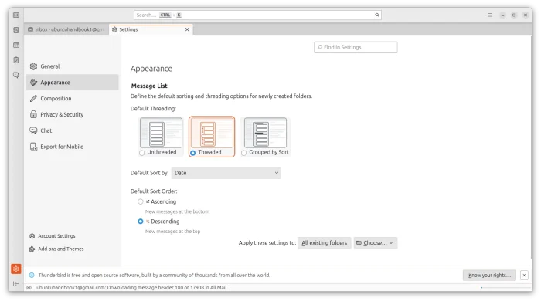Click the Appearance brush icon
Viewport: 541px width, 301px height.
tap(33, 83)
